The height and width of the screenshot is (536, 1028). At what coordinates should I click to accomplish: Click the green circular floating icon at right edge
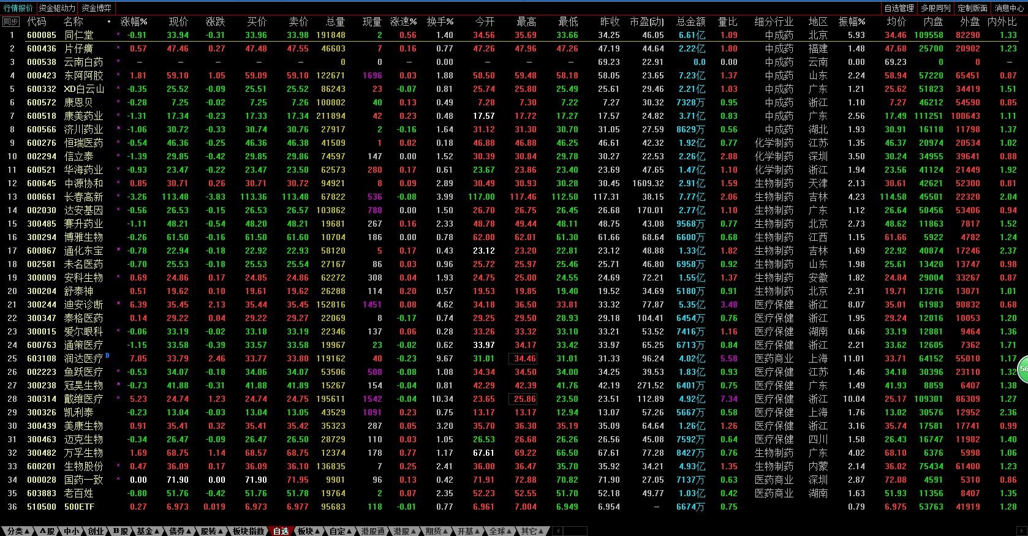point(1023,369)
